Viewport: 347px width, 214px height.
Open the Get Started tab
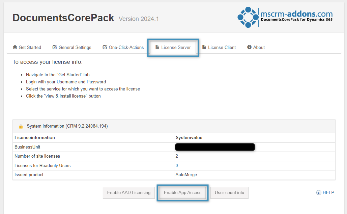pyautogui.click(x=27, y=47)
